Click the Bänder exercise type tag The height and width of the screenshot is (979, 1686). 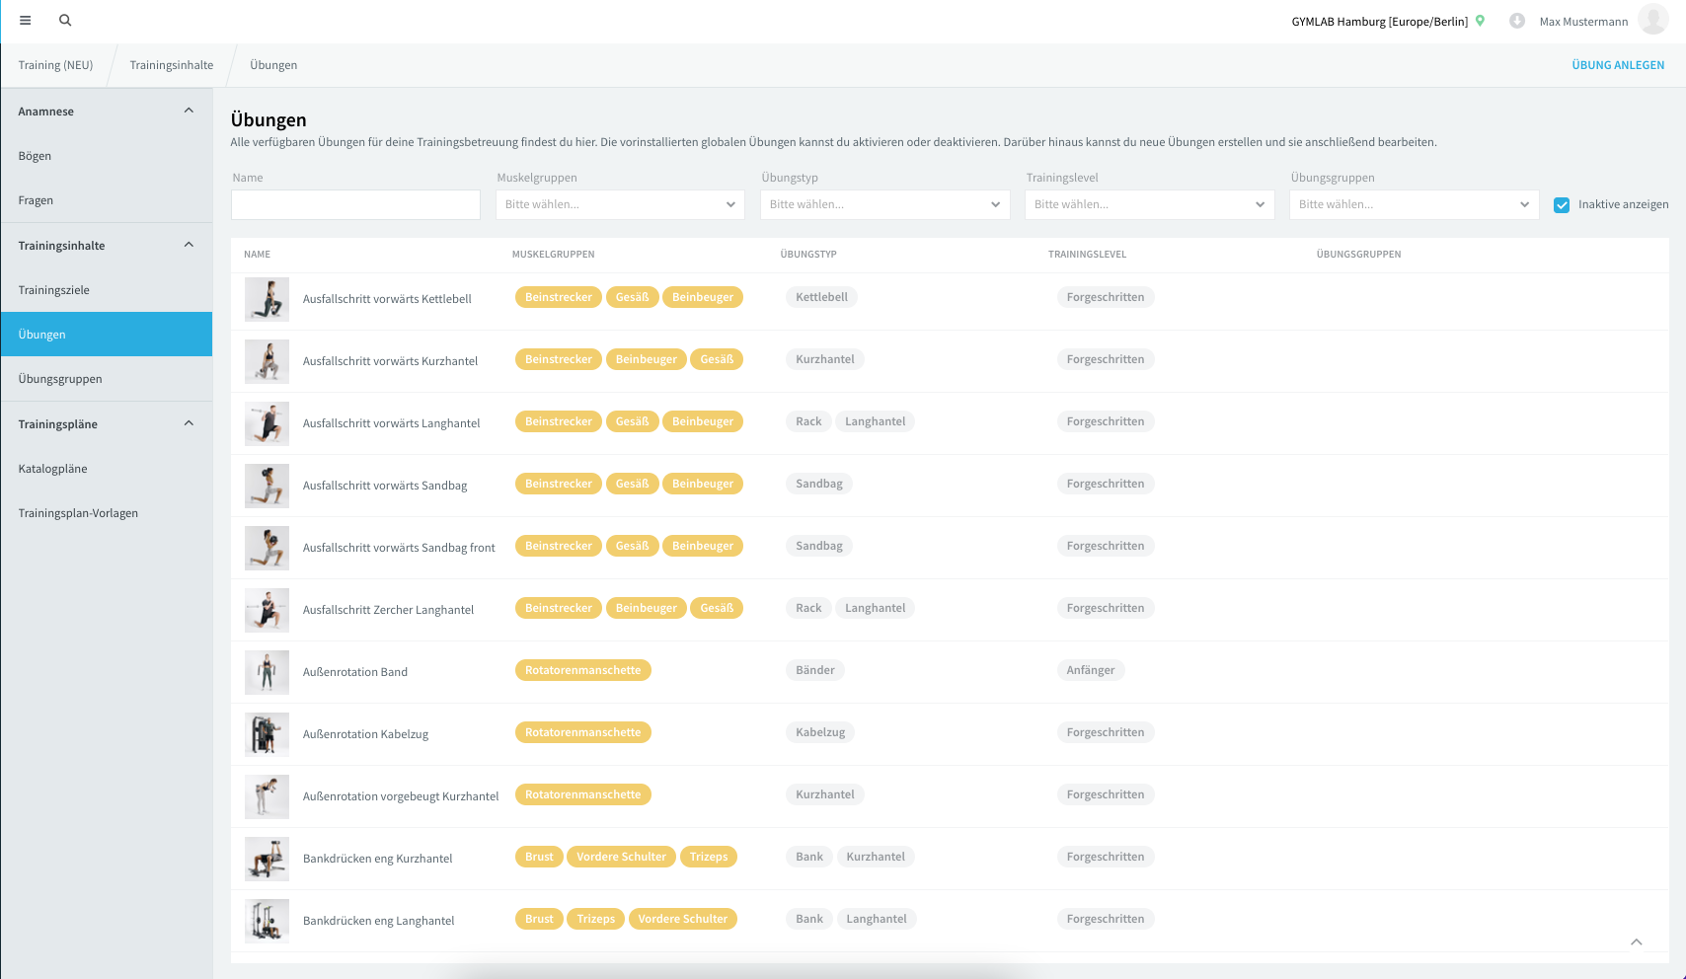tap(815, 670)
